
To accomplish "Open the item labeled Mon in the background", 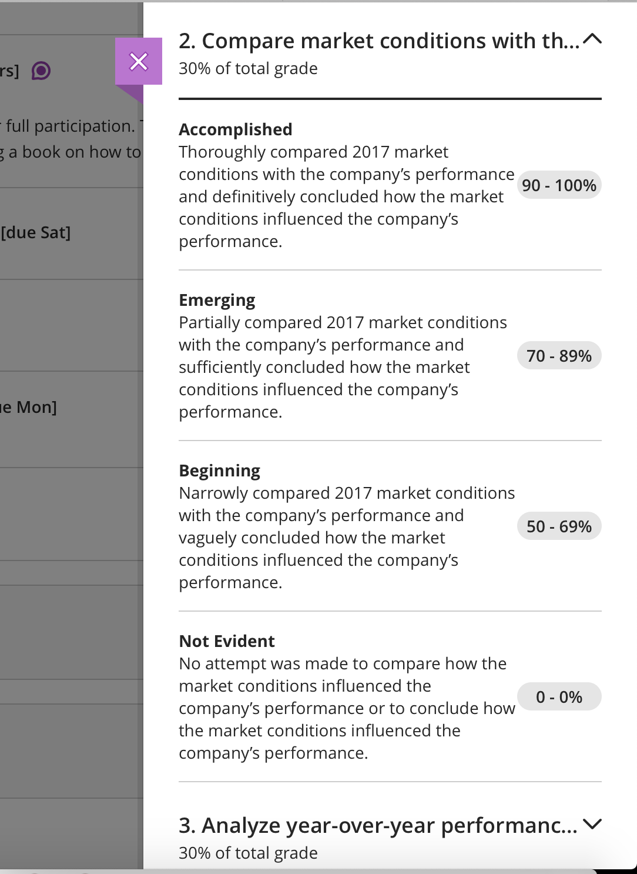I will pyautogui.click(x=28, y=407).
